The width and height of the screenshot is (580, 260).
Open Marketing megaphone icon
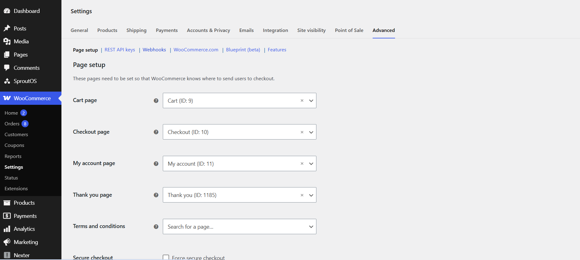point(7,242)
